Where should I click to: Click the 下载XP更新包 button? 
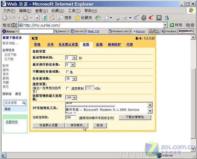[135, 117]
